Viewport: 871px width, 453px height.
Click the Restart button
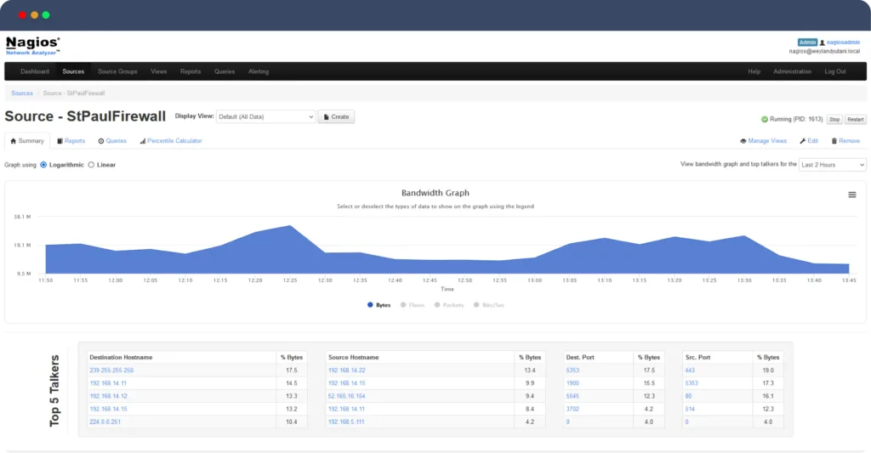click(855, 120)
